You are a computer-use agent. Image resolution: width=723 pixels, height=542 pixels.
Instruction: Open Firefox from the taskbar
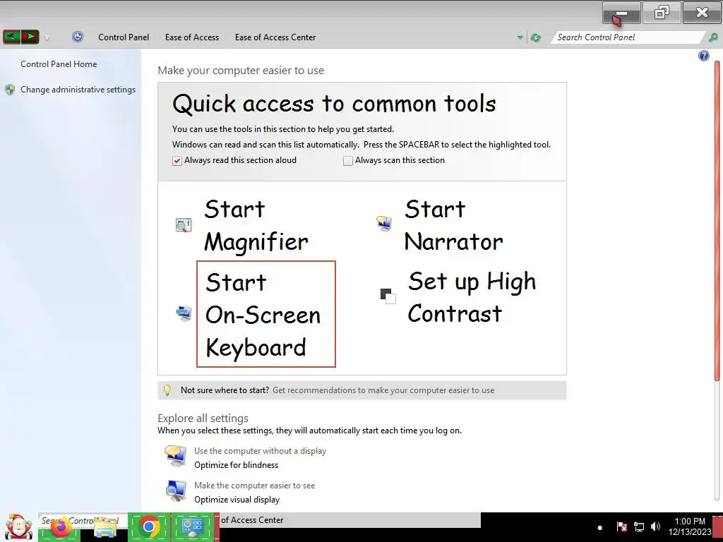61,526
